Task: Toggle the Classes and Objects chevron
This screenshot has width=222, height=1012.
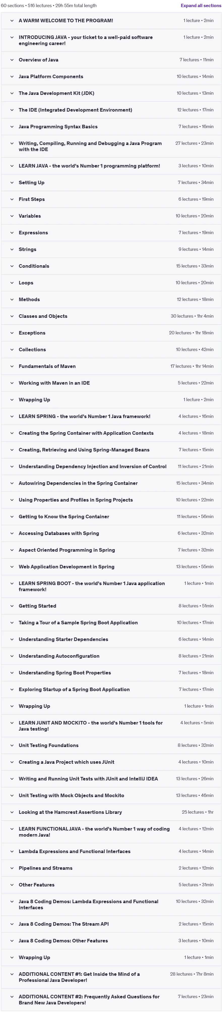Action: pos(12,316)
